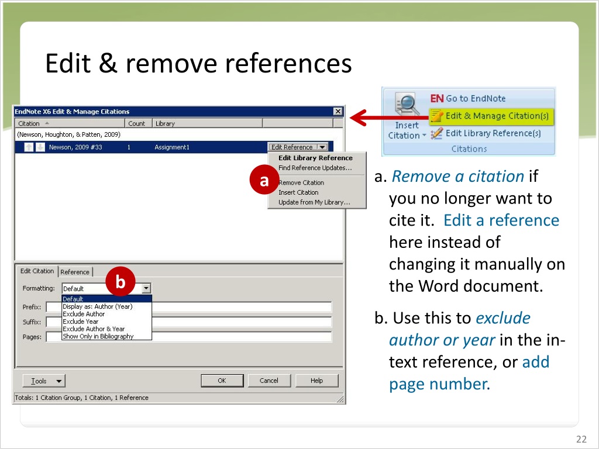Pick Exclude Year formatting option
The width and height of the screenshot is (599, 449).
point(106,322)
